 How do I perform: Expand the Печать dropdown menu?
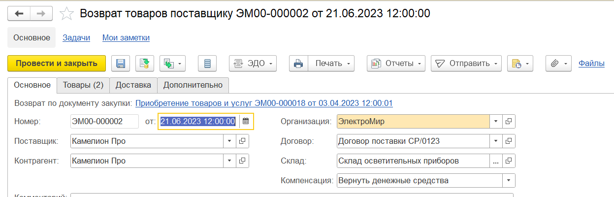click(x=331, y=63)
